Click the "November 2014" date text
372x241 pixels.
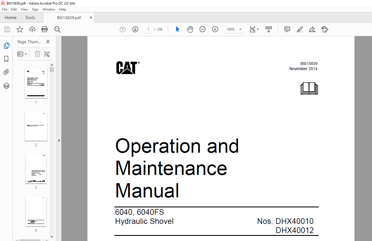pyautogui.click(x=303, y=69)
